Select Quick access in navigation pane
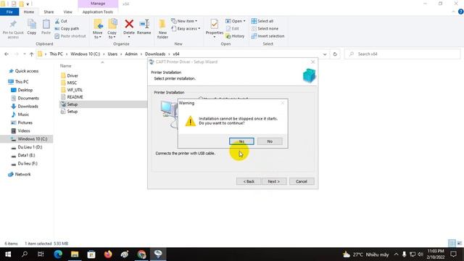Viewport: 464px width, 261px height. point(27,71)
